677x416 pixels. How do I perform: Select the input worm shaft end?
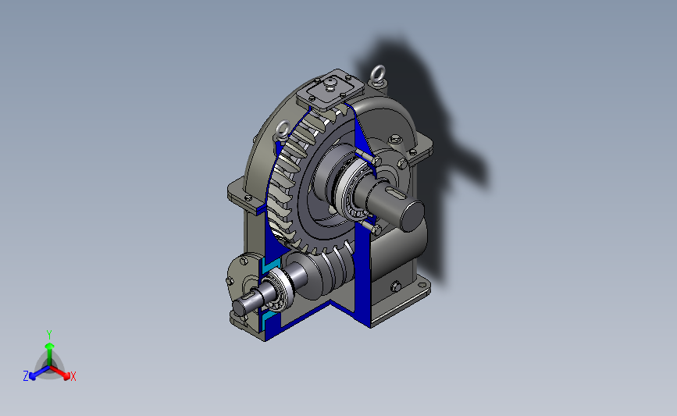pos(247,304)
